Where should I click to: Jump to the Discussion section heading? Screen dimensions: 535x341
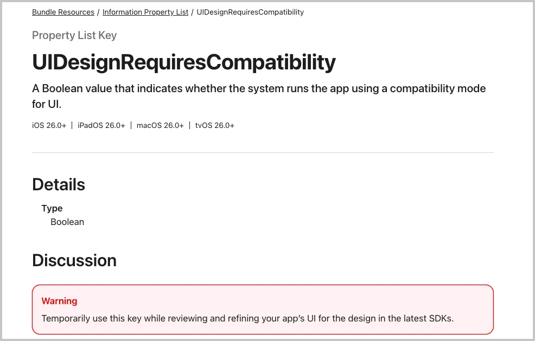[74, 260]
